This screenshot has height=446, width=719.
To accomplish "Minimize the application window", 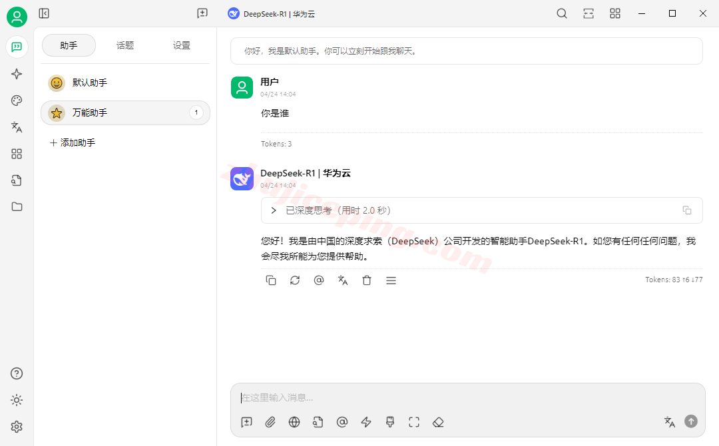I will tap(642, 13).
